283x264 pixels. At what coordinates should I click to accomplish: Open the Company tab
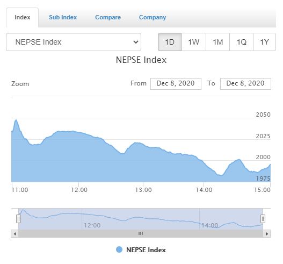(x=153, y=17)
